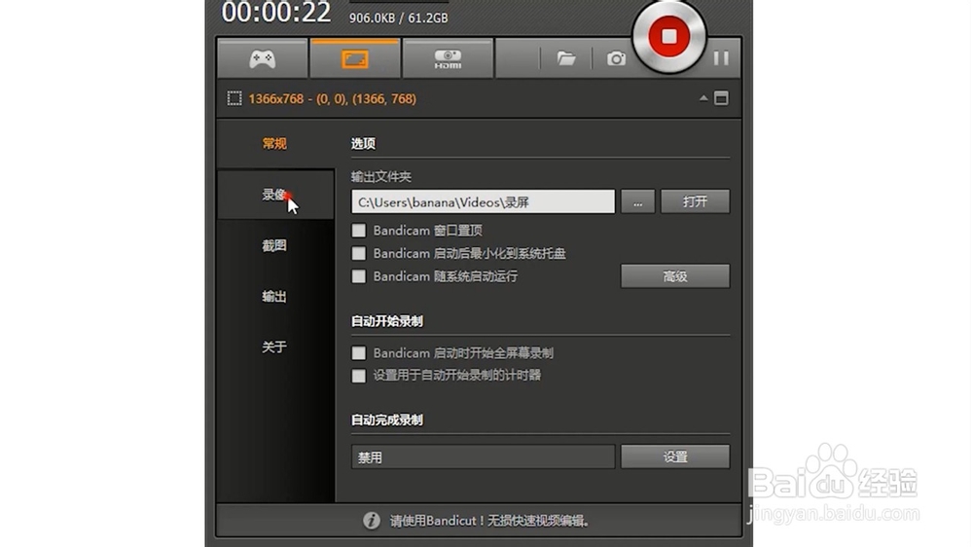Screen dimensions: 973x547
Task: Toggle Bandicam 启动后最小化到系统托盘
Action: click(x=359, y=253)
